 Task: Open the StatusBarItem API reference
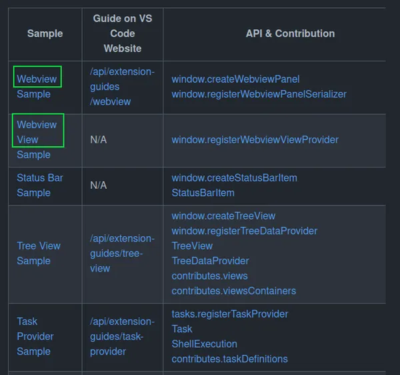click(203, 193)
